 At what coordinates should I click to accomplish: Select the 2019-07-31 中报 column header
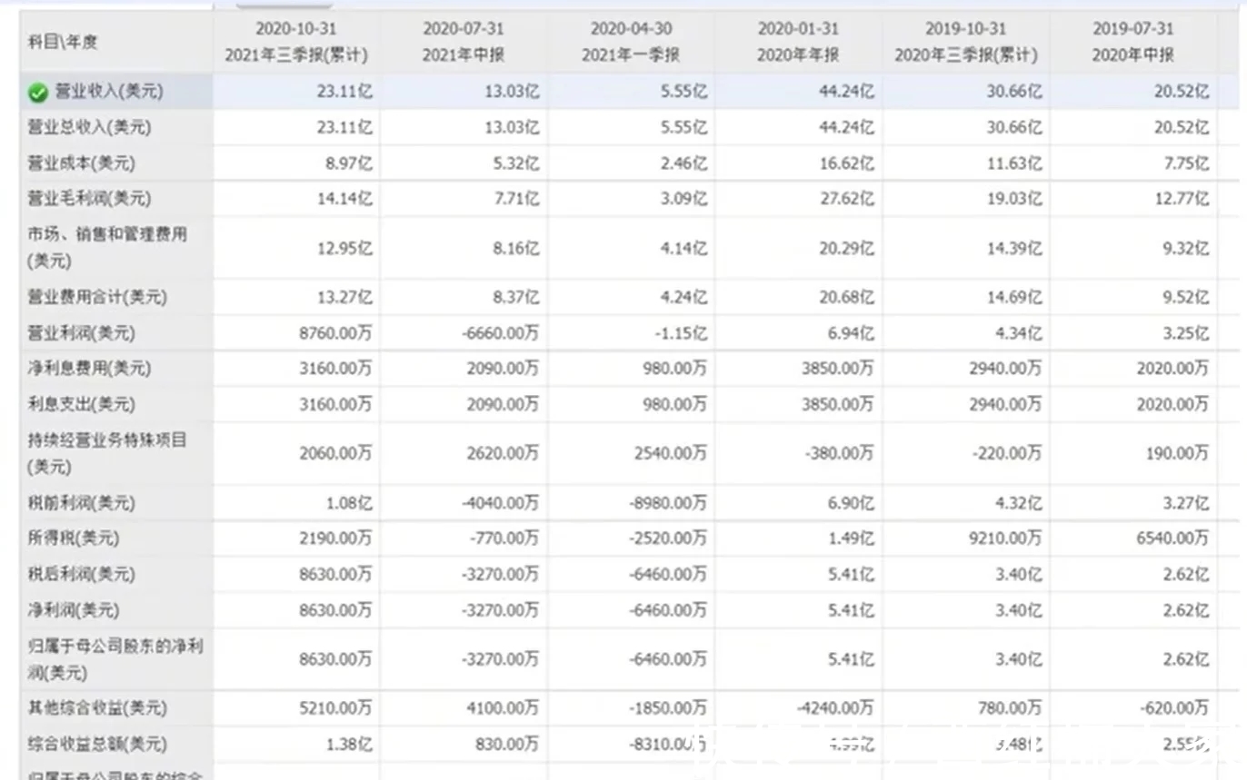[1132, 42]
